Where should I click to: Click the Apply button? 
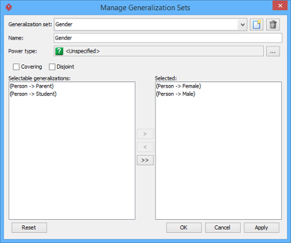[261, 228]
